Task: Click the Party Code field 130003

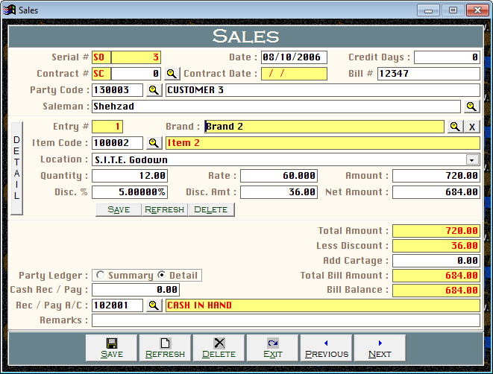Action: click(117, 90)
